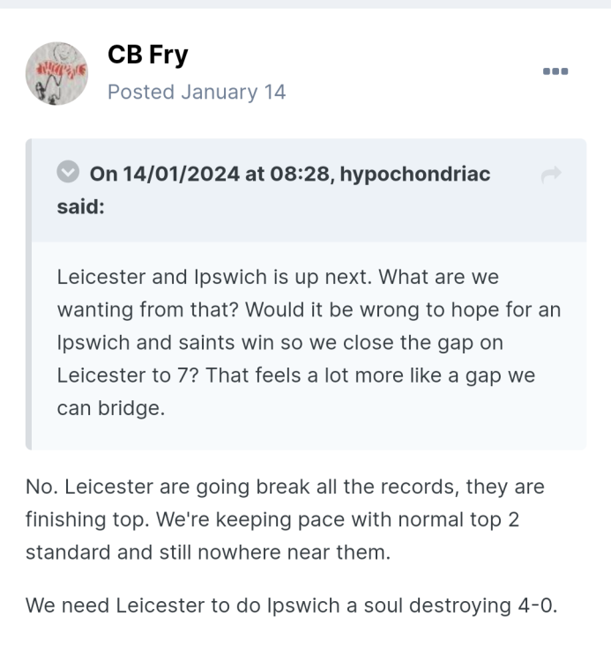Click the CB Fry username link
The height and width of the screenshot is (661, 611).
(147, 56)
